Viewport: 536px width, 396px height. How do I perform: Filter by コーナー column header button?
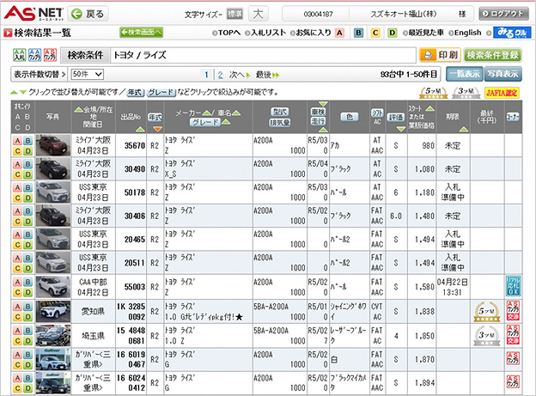click(x=513, y=117)
